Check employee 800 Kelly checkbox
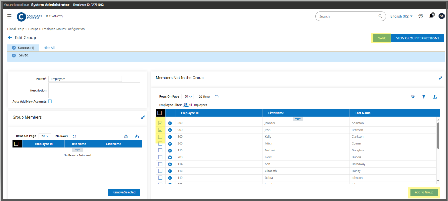The width and height of the screenshot is (448, 201). [x=160, y=136]
